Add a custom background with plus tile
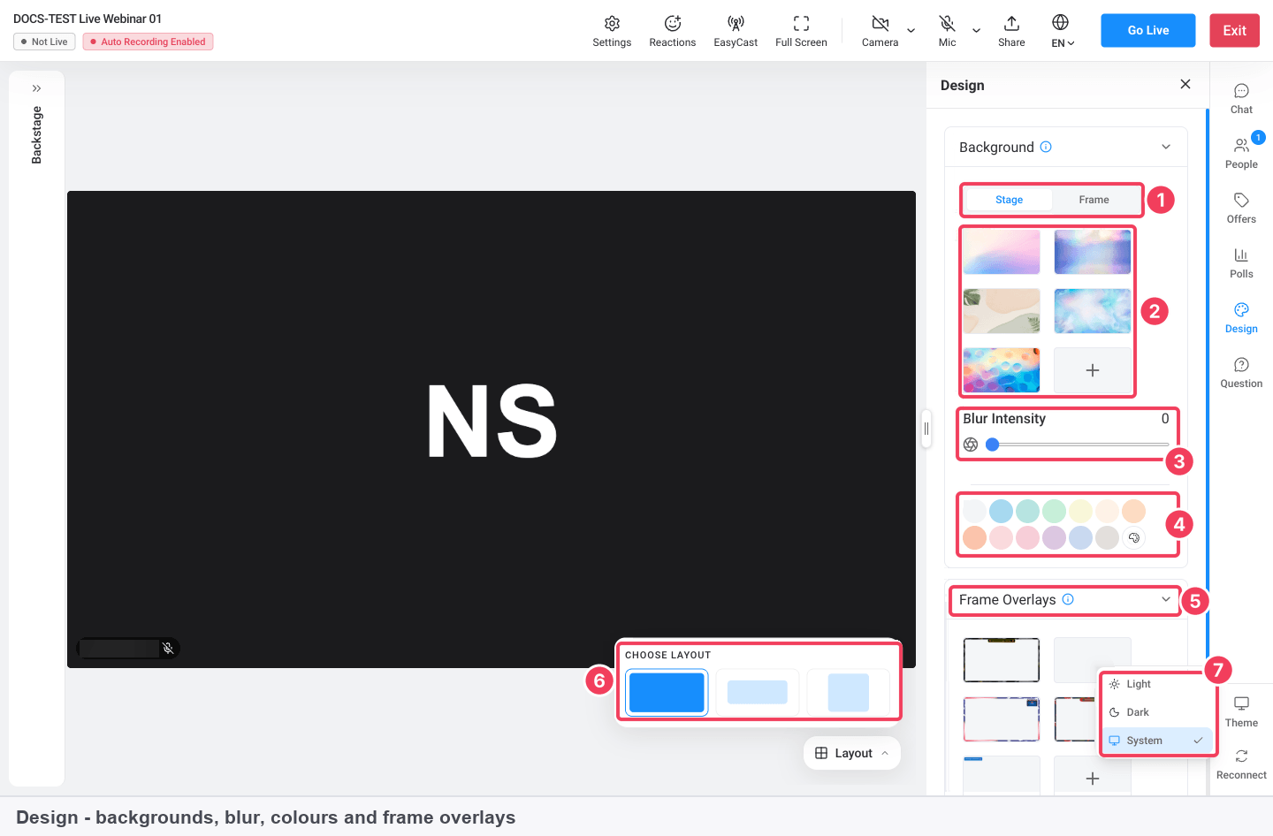1273x836 pixels. pos(1093,370)
